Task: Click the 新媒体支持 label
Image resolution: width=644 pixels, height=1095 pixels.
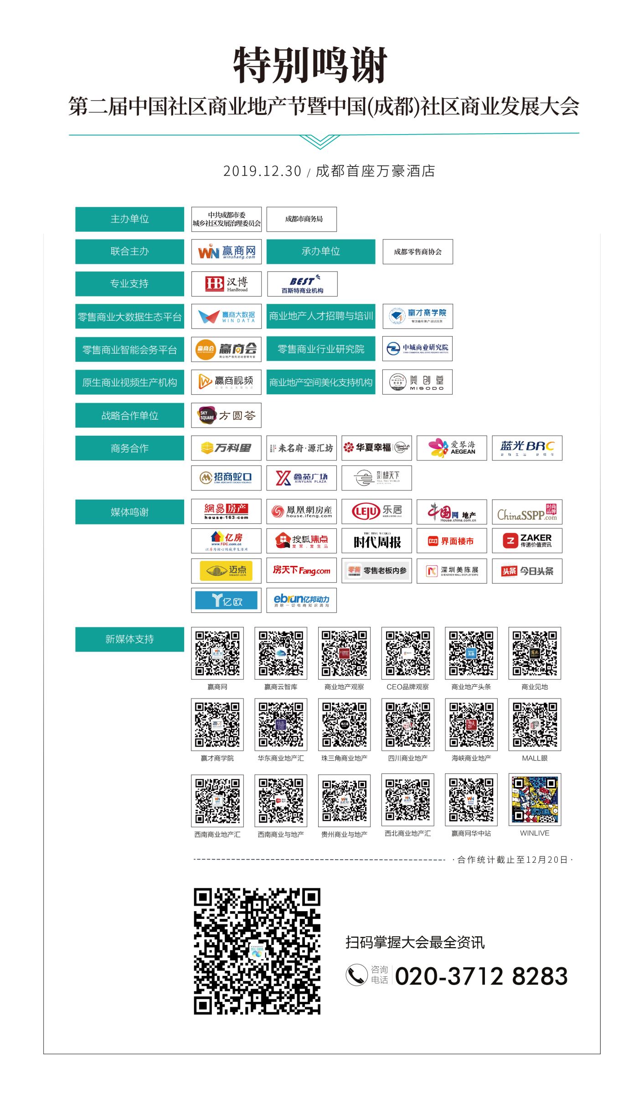Action: [x=130, y=639]
